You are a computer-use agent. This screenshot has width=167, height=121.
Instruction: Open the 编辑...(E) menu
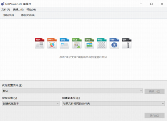[x=18, y=10]
